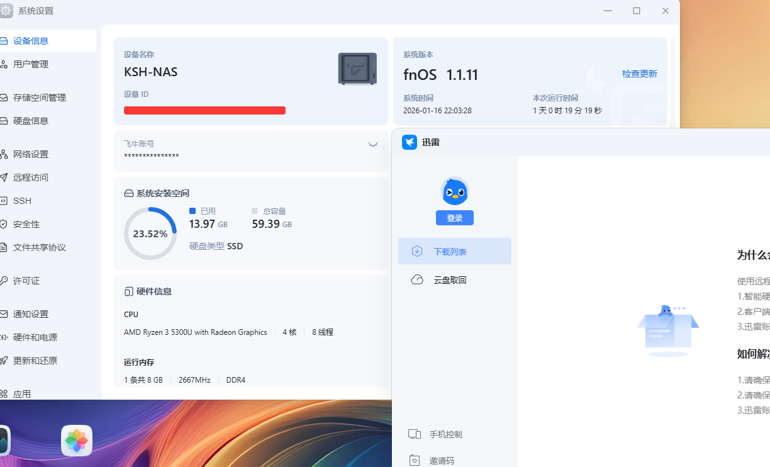This screenshot has height=467, width=770.
Task: Click the 硬件信息 heading icon
Action: click(x=129, y=291)
